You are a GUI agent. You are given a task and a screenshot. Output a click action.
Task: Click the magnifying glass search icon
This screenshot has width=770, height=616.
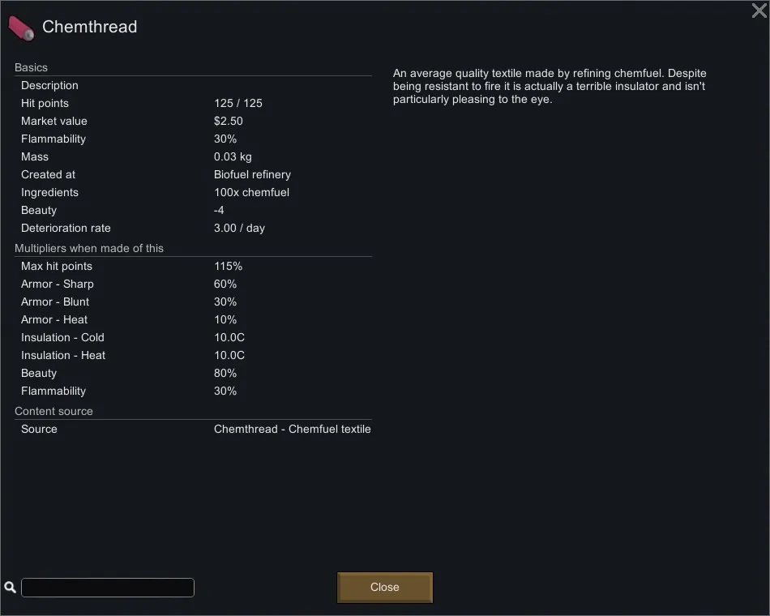[x=11, y=588]
